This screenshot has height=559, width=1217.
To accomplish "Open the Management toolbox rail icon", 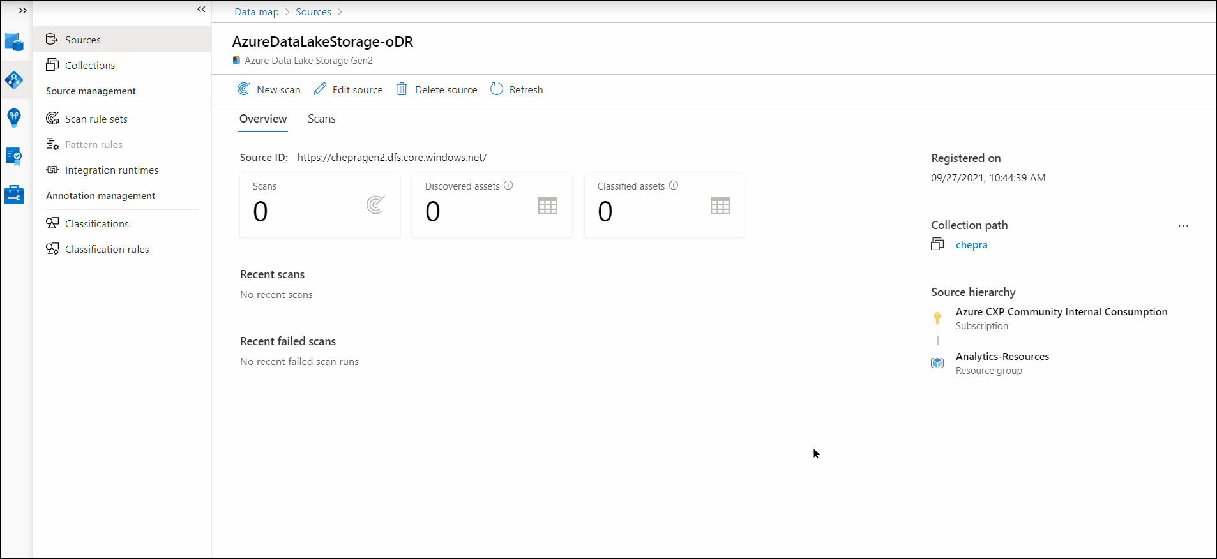I will tap(14, 195).
